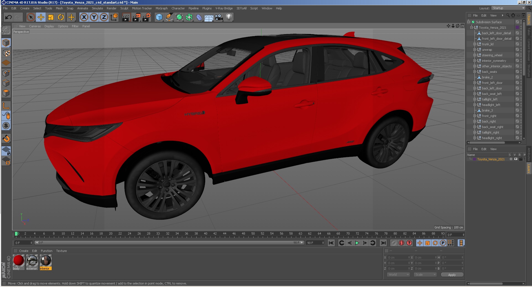
Task: Click frame 44 on the timeline ruler
Action: [x=225, y=234]
